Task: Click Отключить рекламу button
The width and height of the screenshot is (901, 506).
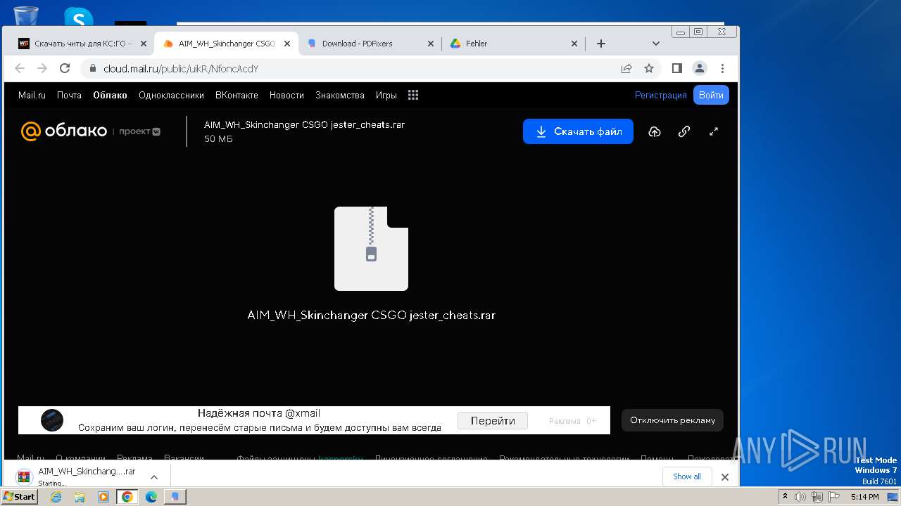Action: (x=672, y=420)
